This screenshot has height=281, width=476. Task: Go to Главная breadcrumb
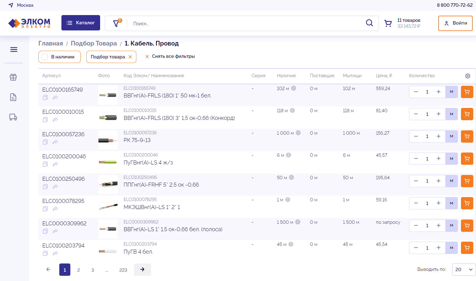(x=51, y=43)
